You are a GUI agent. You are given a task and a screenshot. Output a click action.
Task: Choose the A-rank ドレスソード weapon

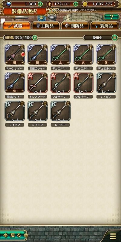[x=38, y=83]
